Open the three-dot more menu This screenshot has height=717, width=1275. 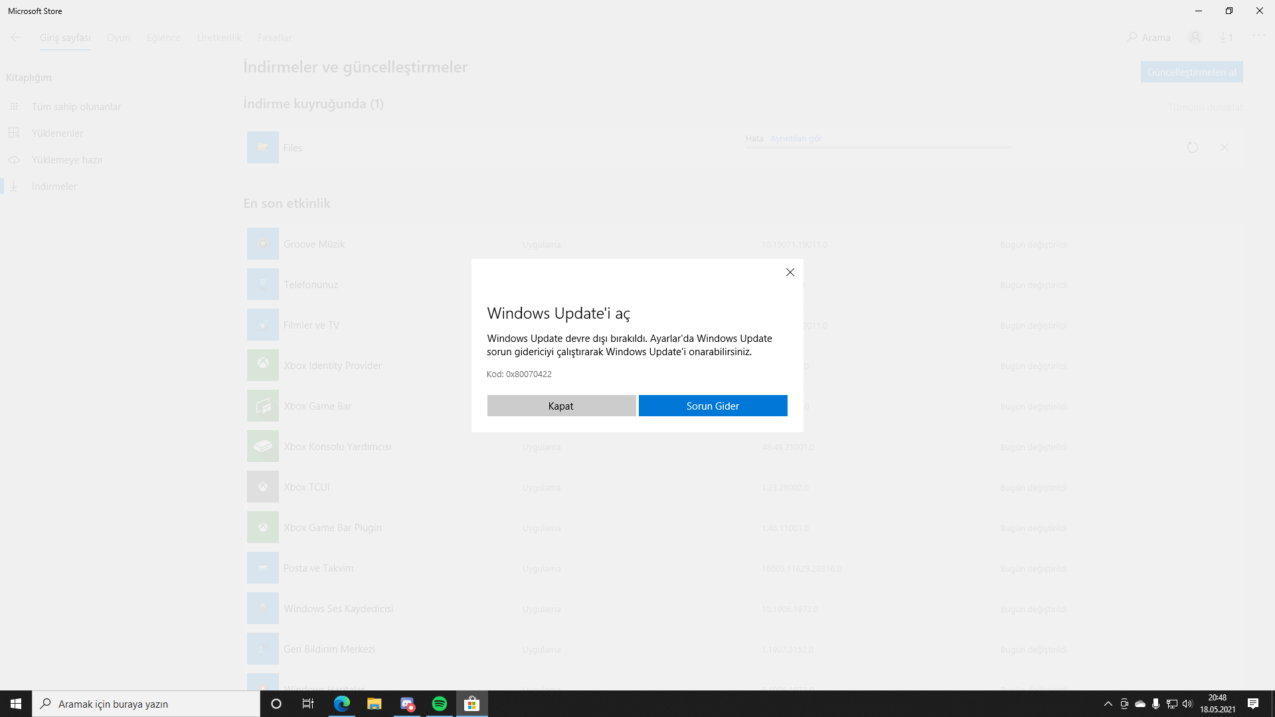point(1258,36)
